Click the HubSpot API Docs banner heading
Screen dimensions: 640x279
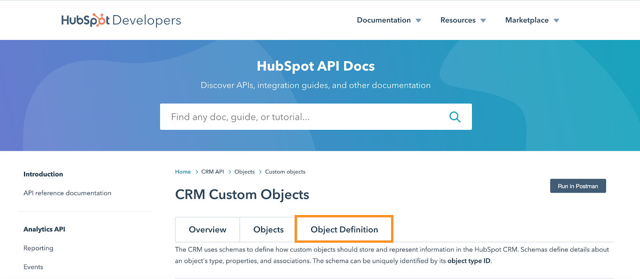click(x=316, y=66)
